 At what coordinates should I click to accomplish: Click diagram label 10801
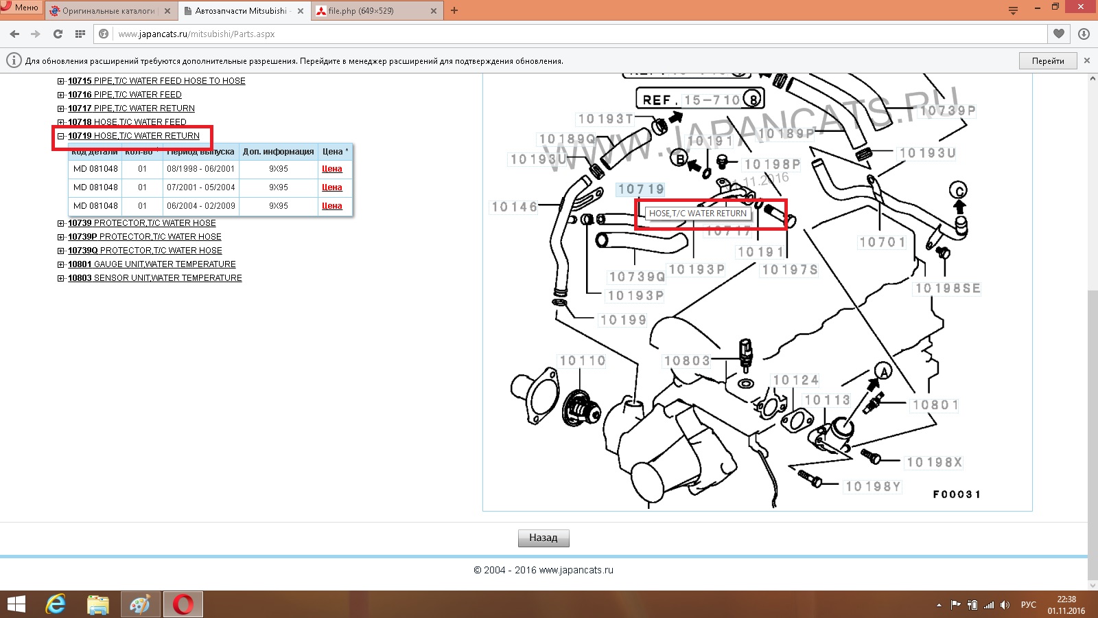(x=935, y=405)
